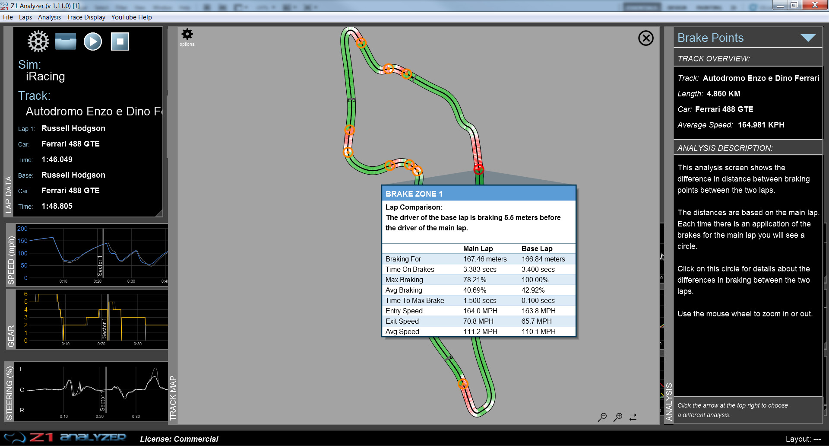829x446 pixels.
Task: Click the Braking For row label
Action: point(403,259)
